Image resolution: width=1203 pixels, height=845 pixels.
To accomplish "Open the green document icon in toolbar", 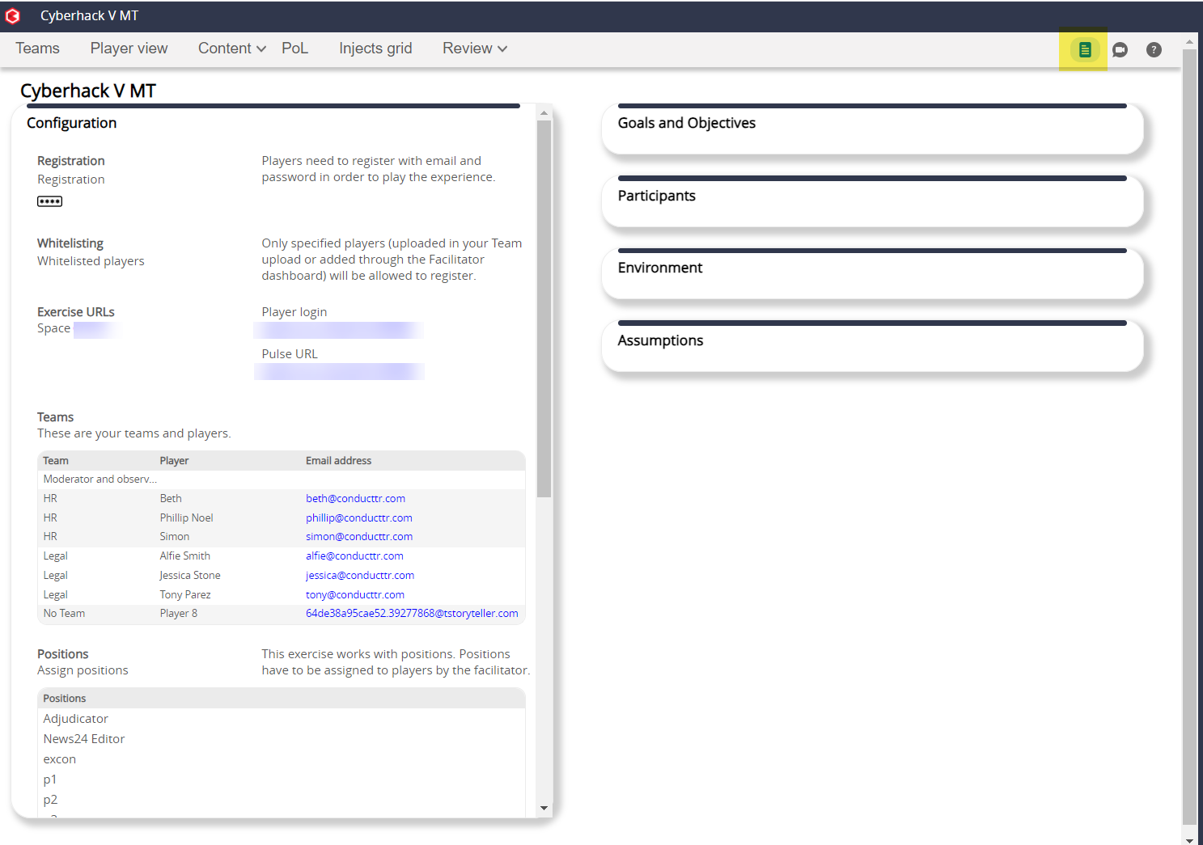I will tap(1084, 50).
